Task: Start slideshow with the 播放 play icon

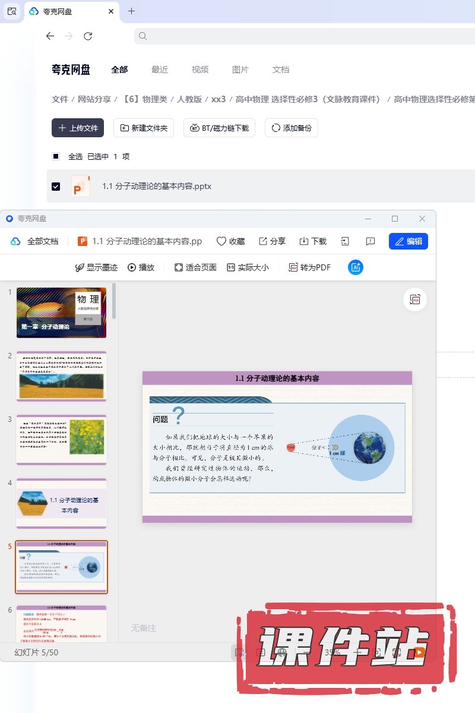Action: [141, 267]
